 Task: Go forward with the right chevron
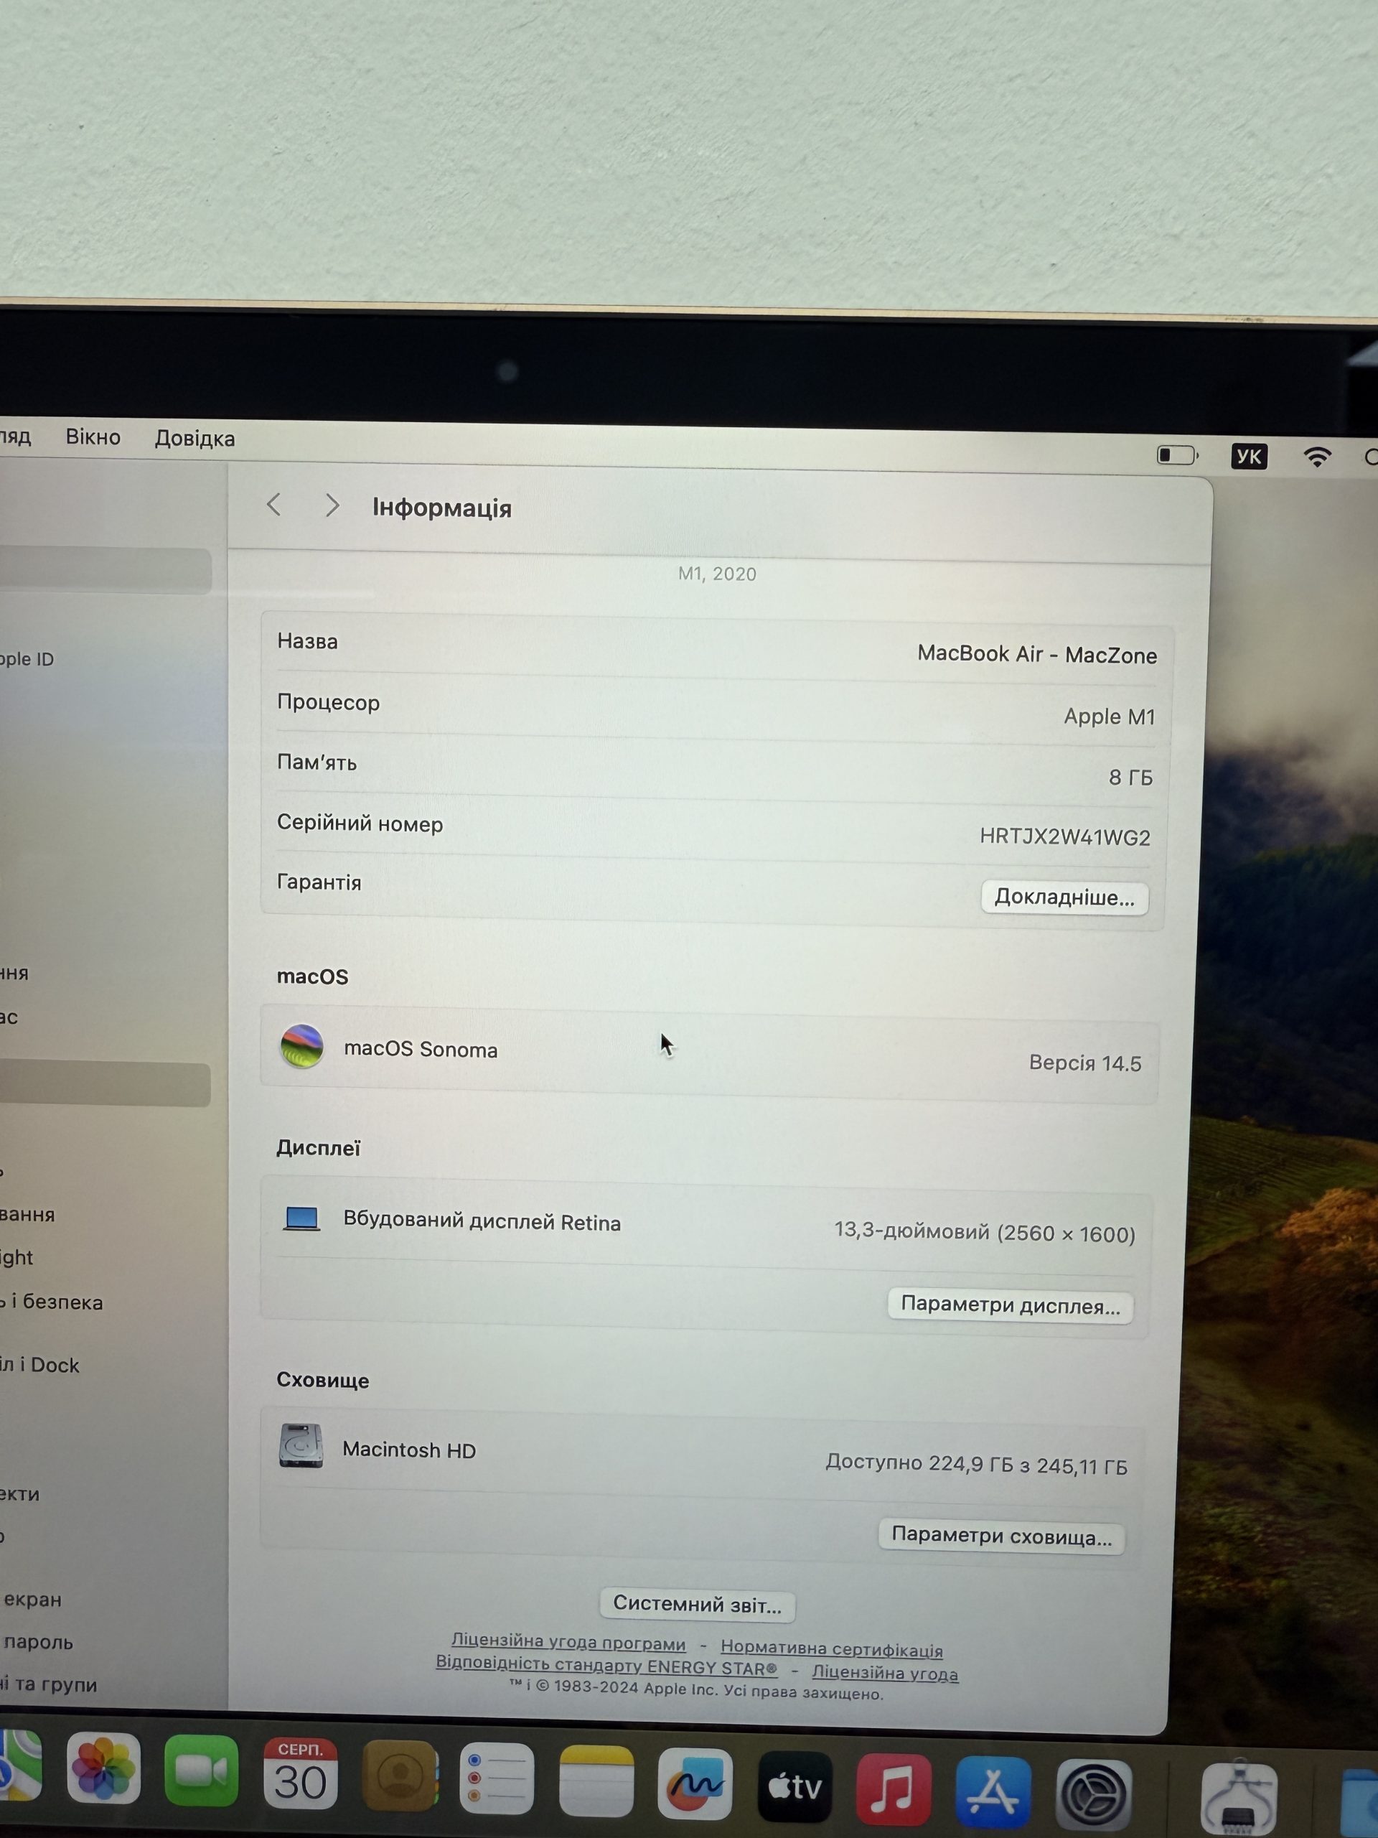[x=332, y=505]
